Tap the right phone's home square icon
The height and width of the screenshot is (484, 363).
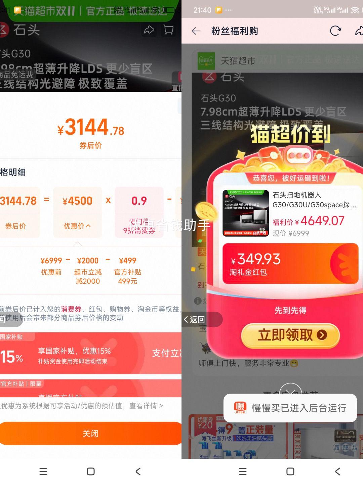pyautogui.click(x=290, y=472)
